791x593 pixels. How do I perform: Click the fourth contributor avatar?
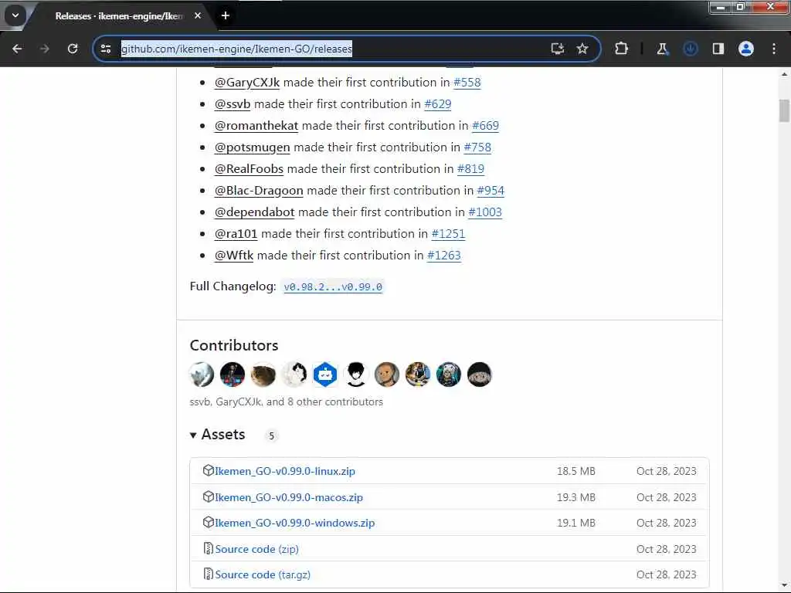(294, 374)
